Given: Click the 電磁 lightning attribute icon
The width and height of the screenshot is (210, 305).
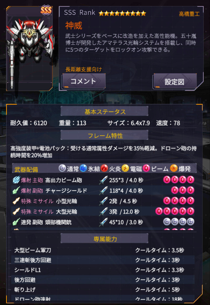Looking at the screenshot, I should [125, 168].
